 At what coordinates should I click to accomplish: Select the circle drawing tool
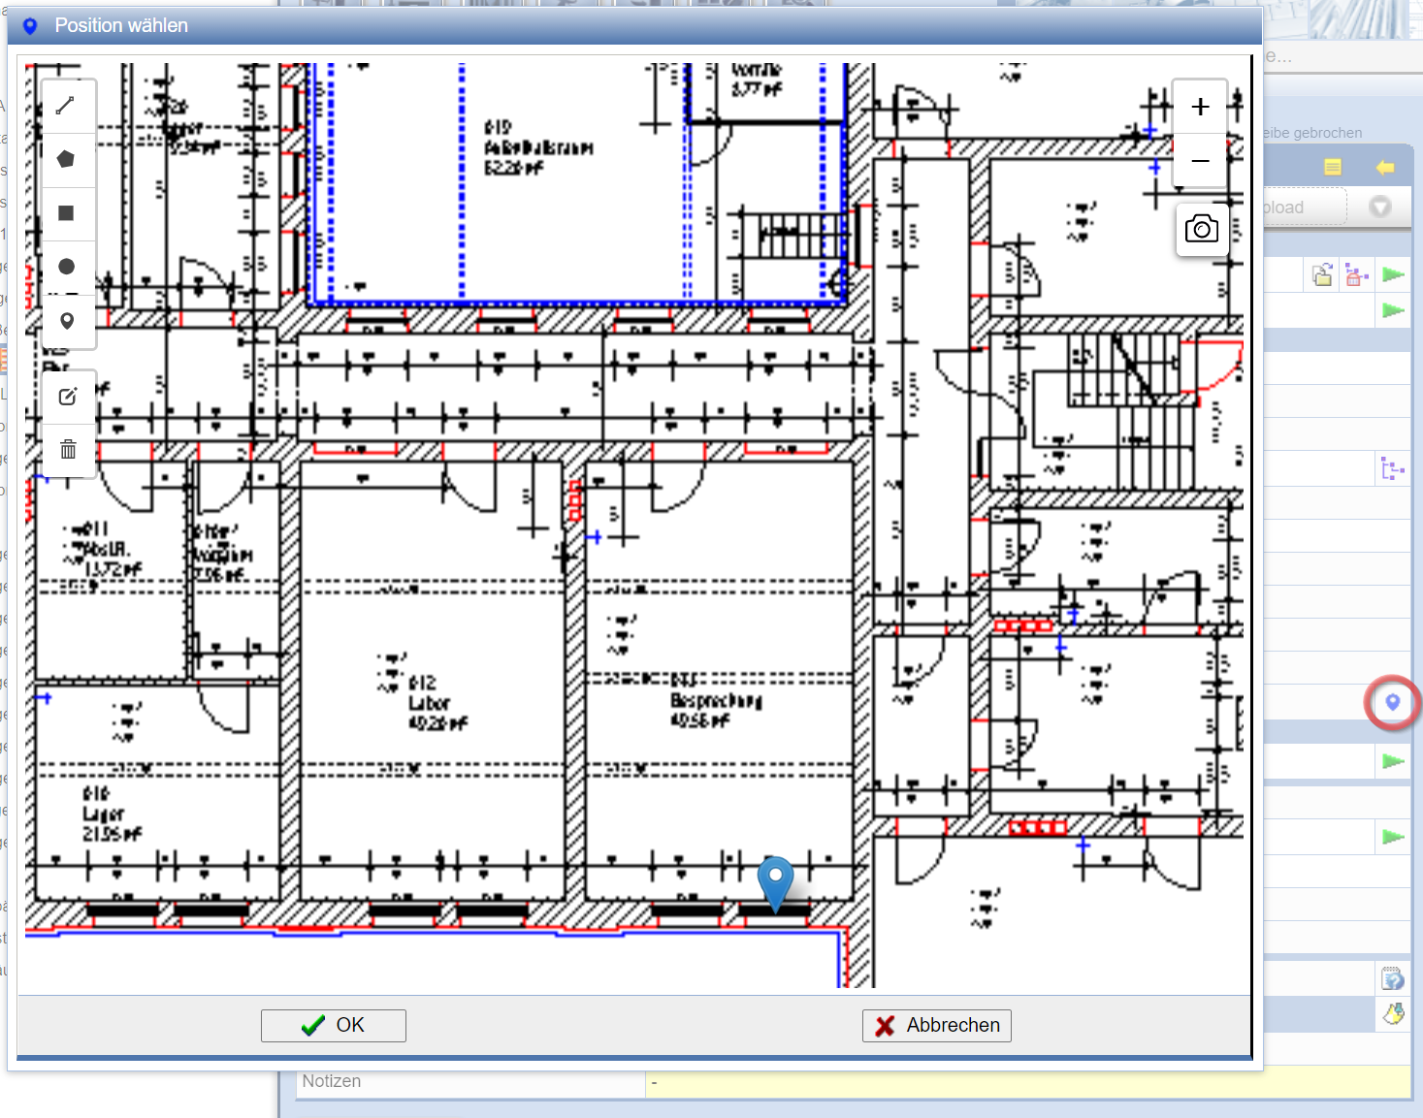tap(66, 267)
